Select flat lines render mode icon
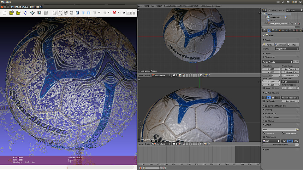Image resolution: width=303 pixels, height=170 pixels. click(x=77, y=13)
